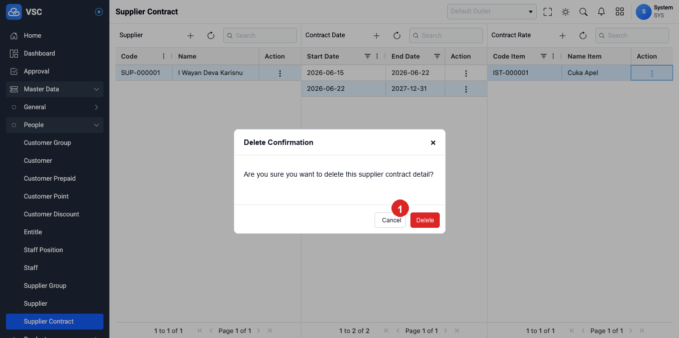The height and width of the screenshot is (338, 679).
Task: Refresh the Supplier list
Action: click(x=211, y=36)
